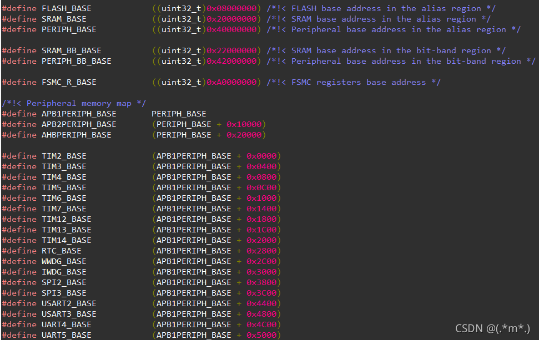Viewport: 539px width, 340px height.
Task: Click the AHBPERIPH_BASE define name
Action: coord(76,135)
